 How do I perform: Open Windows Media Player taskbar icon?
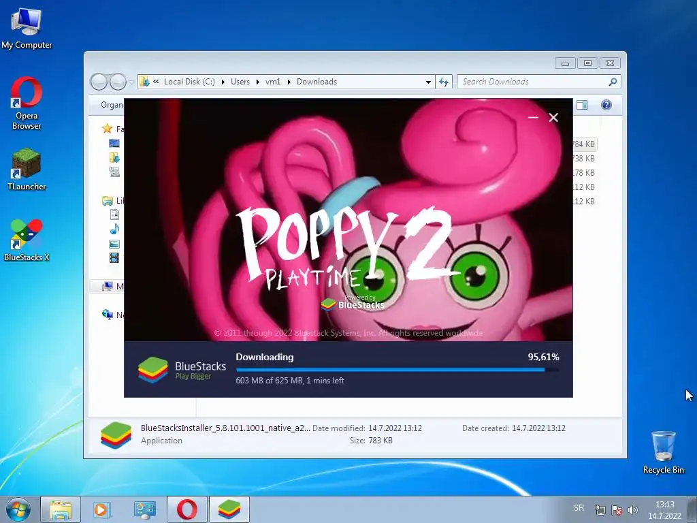tap(102, 509)
